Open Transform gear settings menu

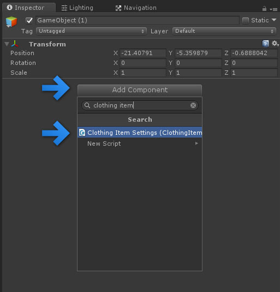tap(275, 44)
